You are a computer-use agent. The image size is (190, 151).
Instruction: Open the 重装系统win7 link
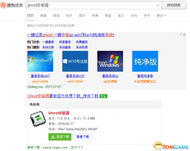pyautogui.click(x=40, y=76)
